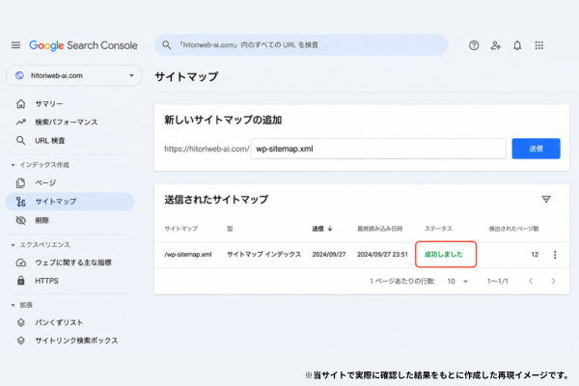Click the home icon next to サマリー

20,104
